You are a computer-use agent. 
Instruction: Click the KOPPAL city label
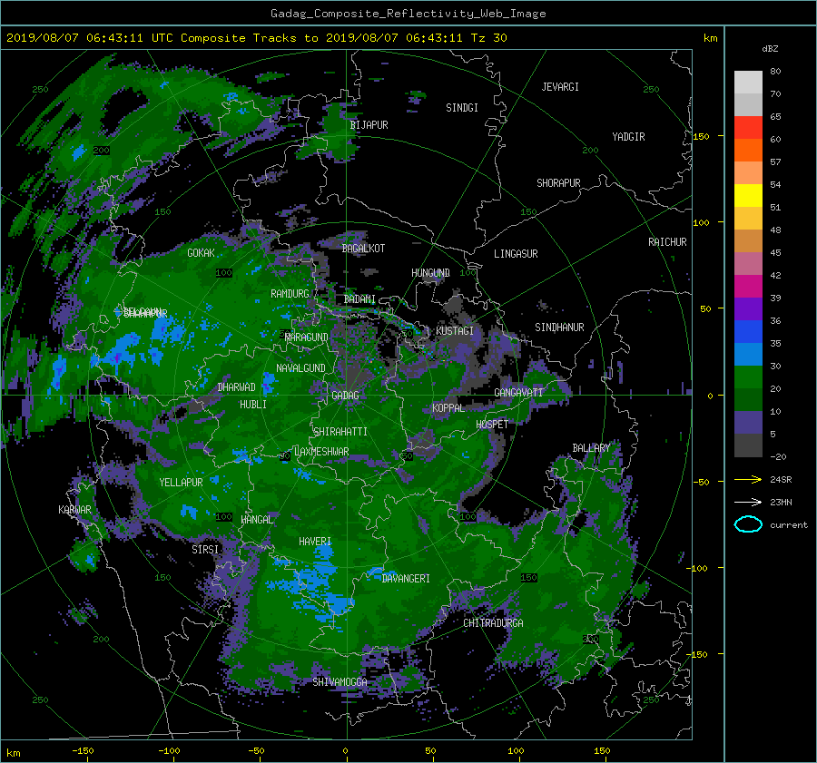[x=448, y=408]
